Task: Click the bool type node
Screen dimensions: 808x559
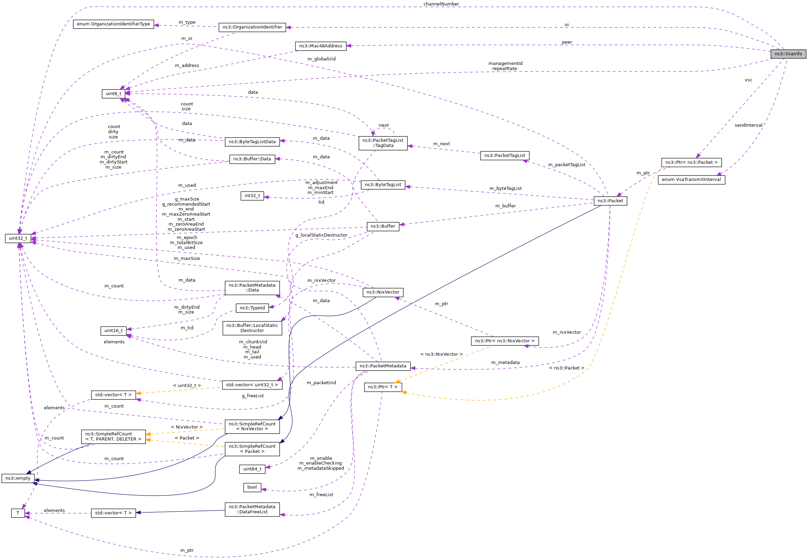Action: (252, 488)
